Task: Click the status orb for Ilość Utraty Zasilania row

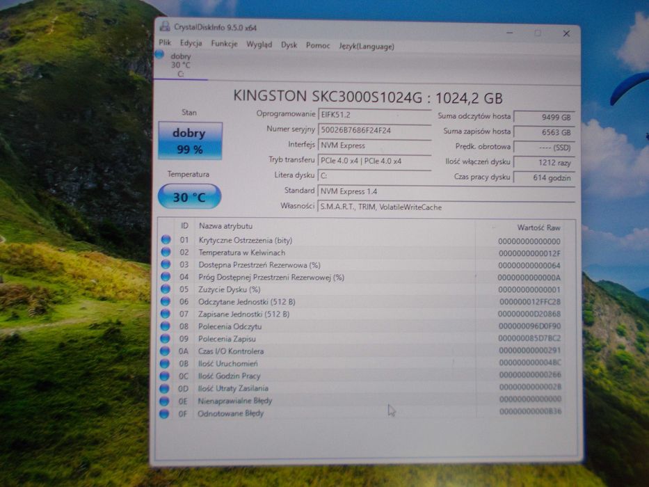Action: pyautogui.click(x=164, y=388)
